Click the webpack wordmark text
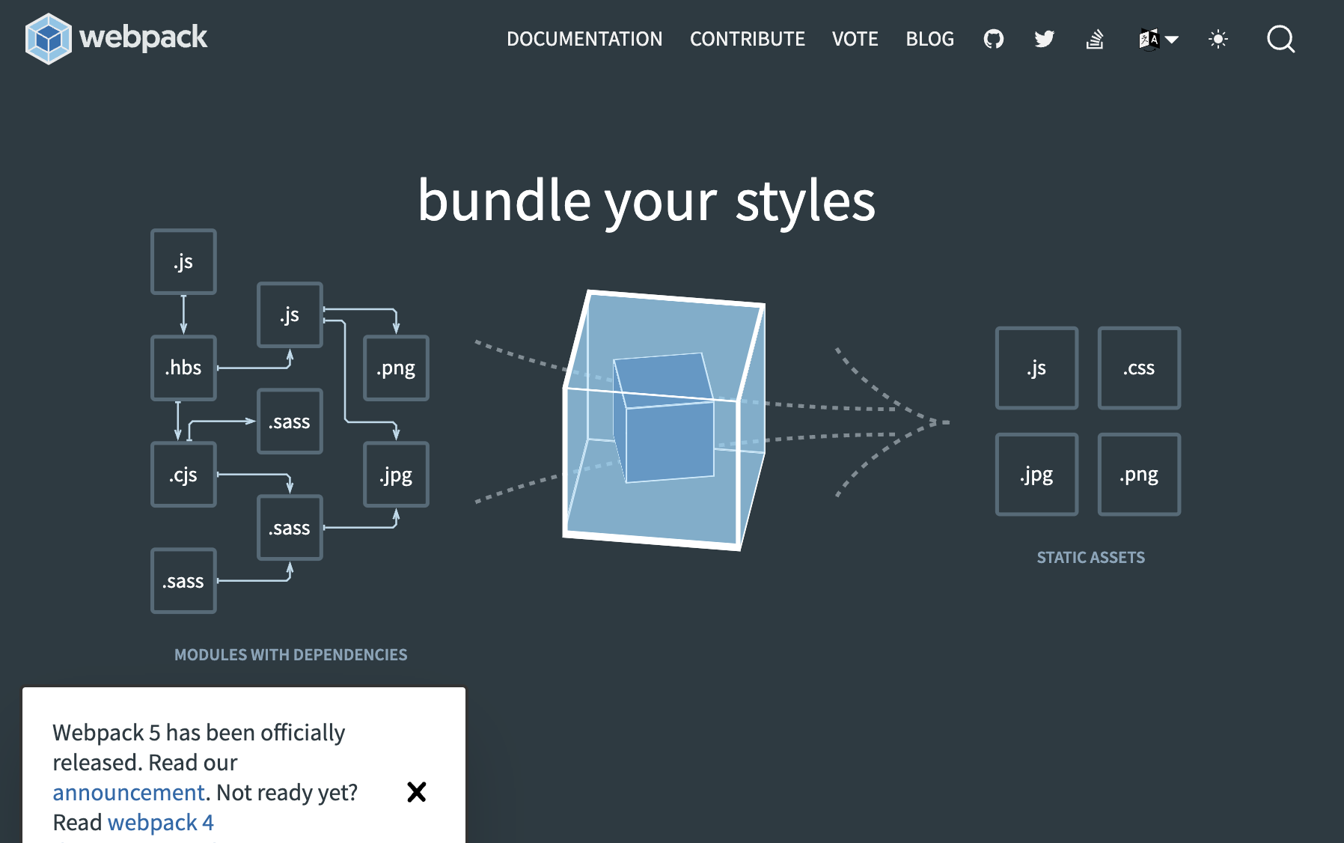The image size is (1344, 843). coord(144,37)
